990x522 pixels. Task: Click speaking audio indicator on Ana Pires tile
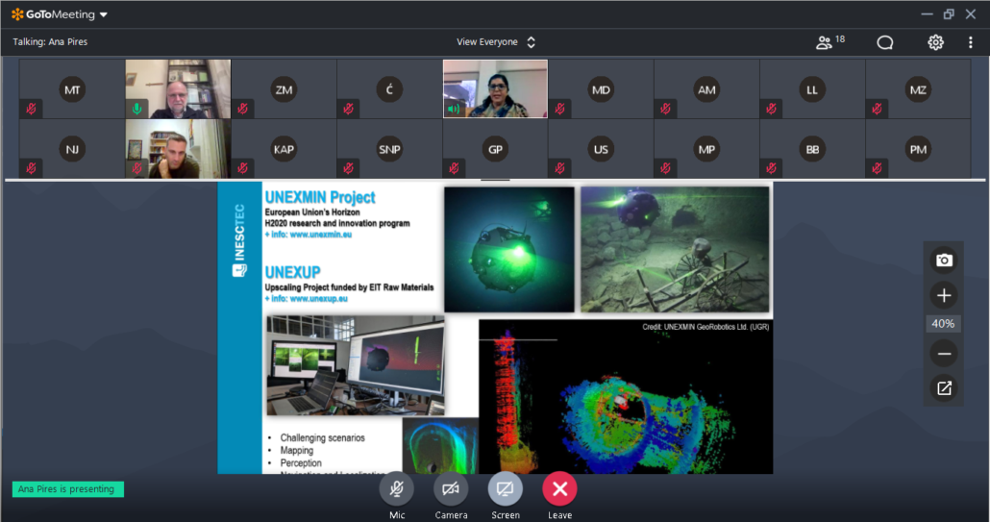pos(454,109)
